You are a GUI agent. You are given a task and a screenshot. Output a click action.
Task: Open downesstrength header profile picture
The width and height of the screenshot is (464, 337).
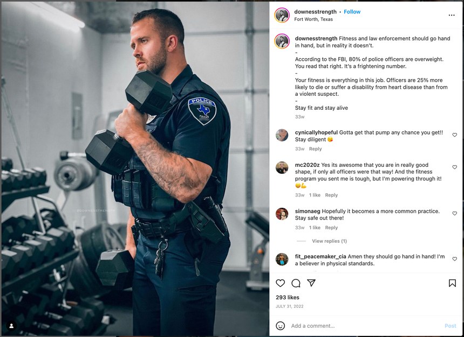[282, 15]
